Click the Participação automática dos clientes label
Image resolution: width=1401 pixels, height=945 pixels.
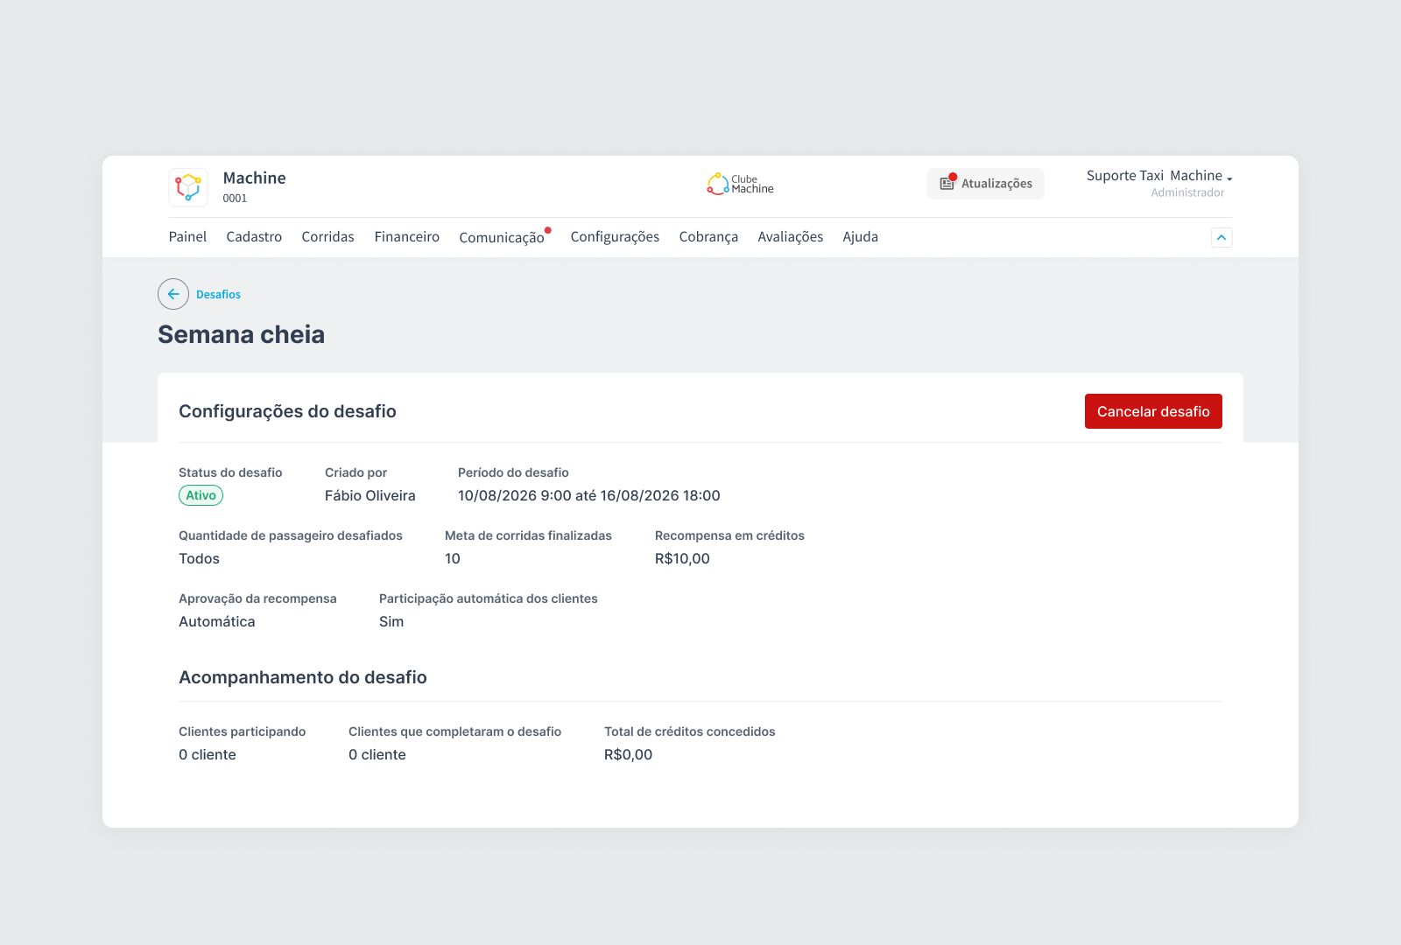[x=489, y=598]
